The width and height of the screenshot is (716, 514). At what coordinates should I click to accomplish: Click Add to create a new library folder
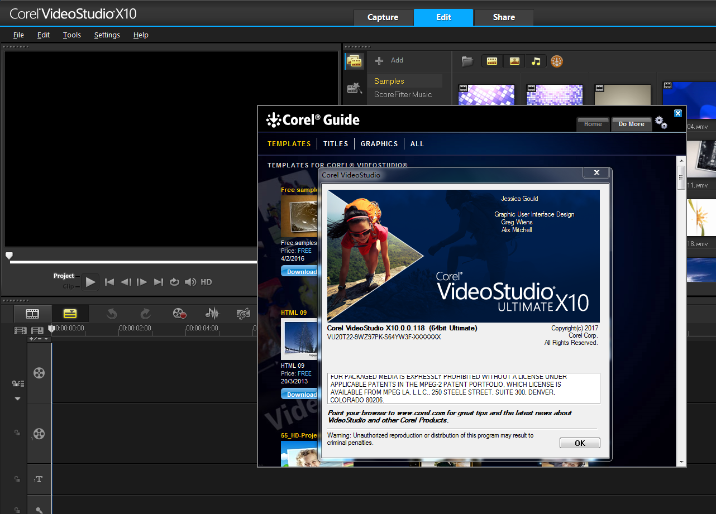[389, 60]
